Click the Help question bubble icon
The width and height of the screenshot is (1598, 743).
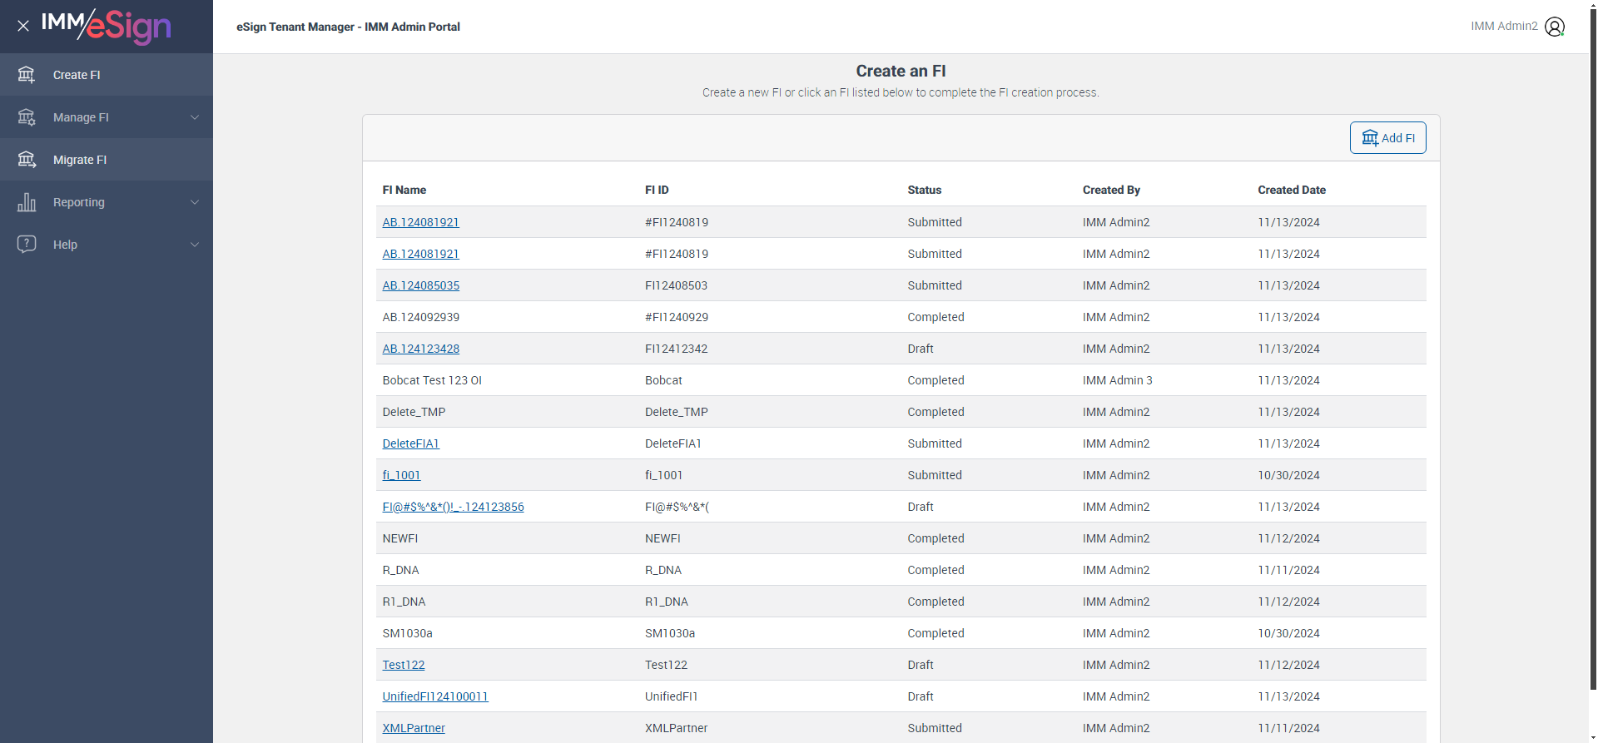tap(27, 245)
